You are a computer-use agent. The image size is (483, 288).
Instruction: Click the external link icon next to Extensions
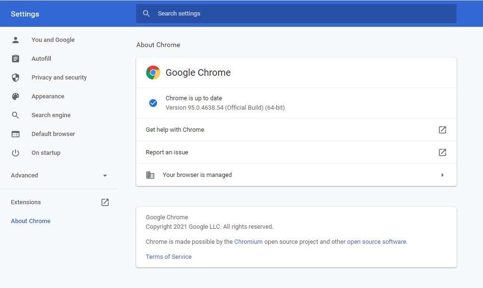(105, 202)
